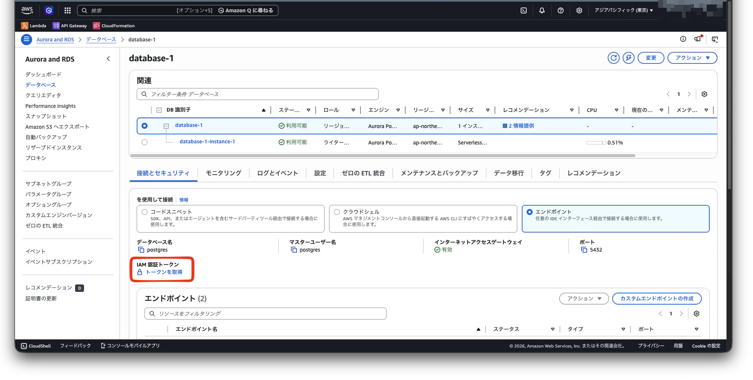Open related table preferences gear
Viewport: 753px width, 380px height.
tap(704, 94)
